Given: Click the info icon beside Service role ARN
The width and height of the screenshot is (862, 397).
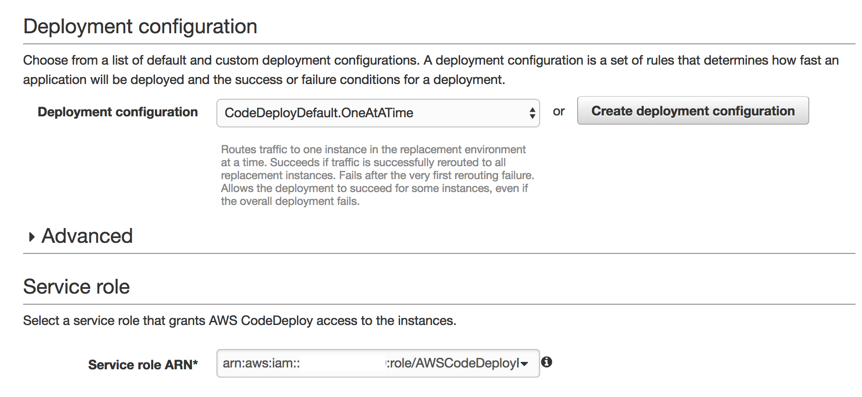Looking at the screenshot, I should click(x=547, y=362).
